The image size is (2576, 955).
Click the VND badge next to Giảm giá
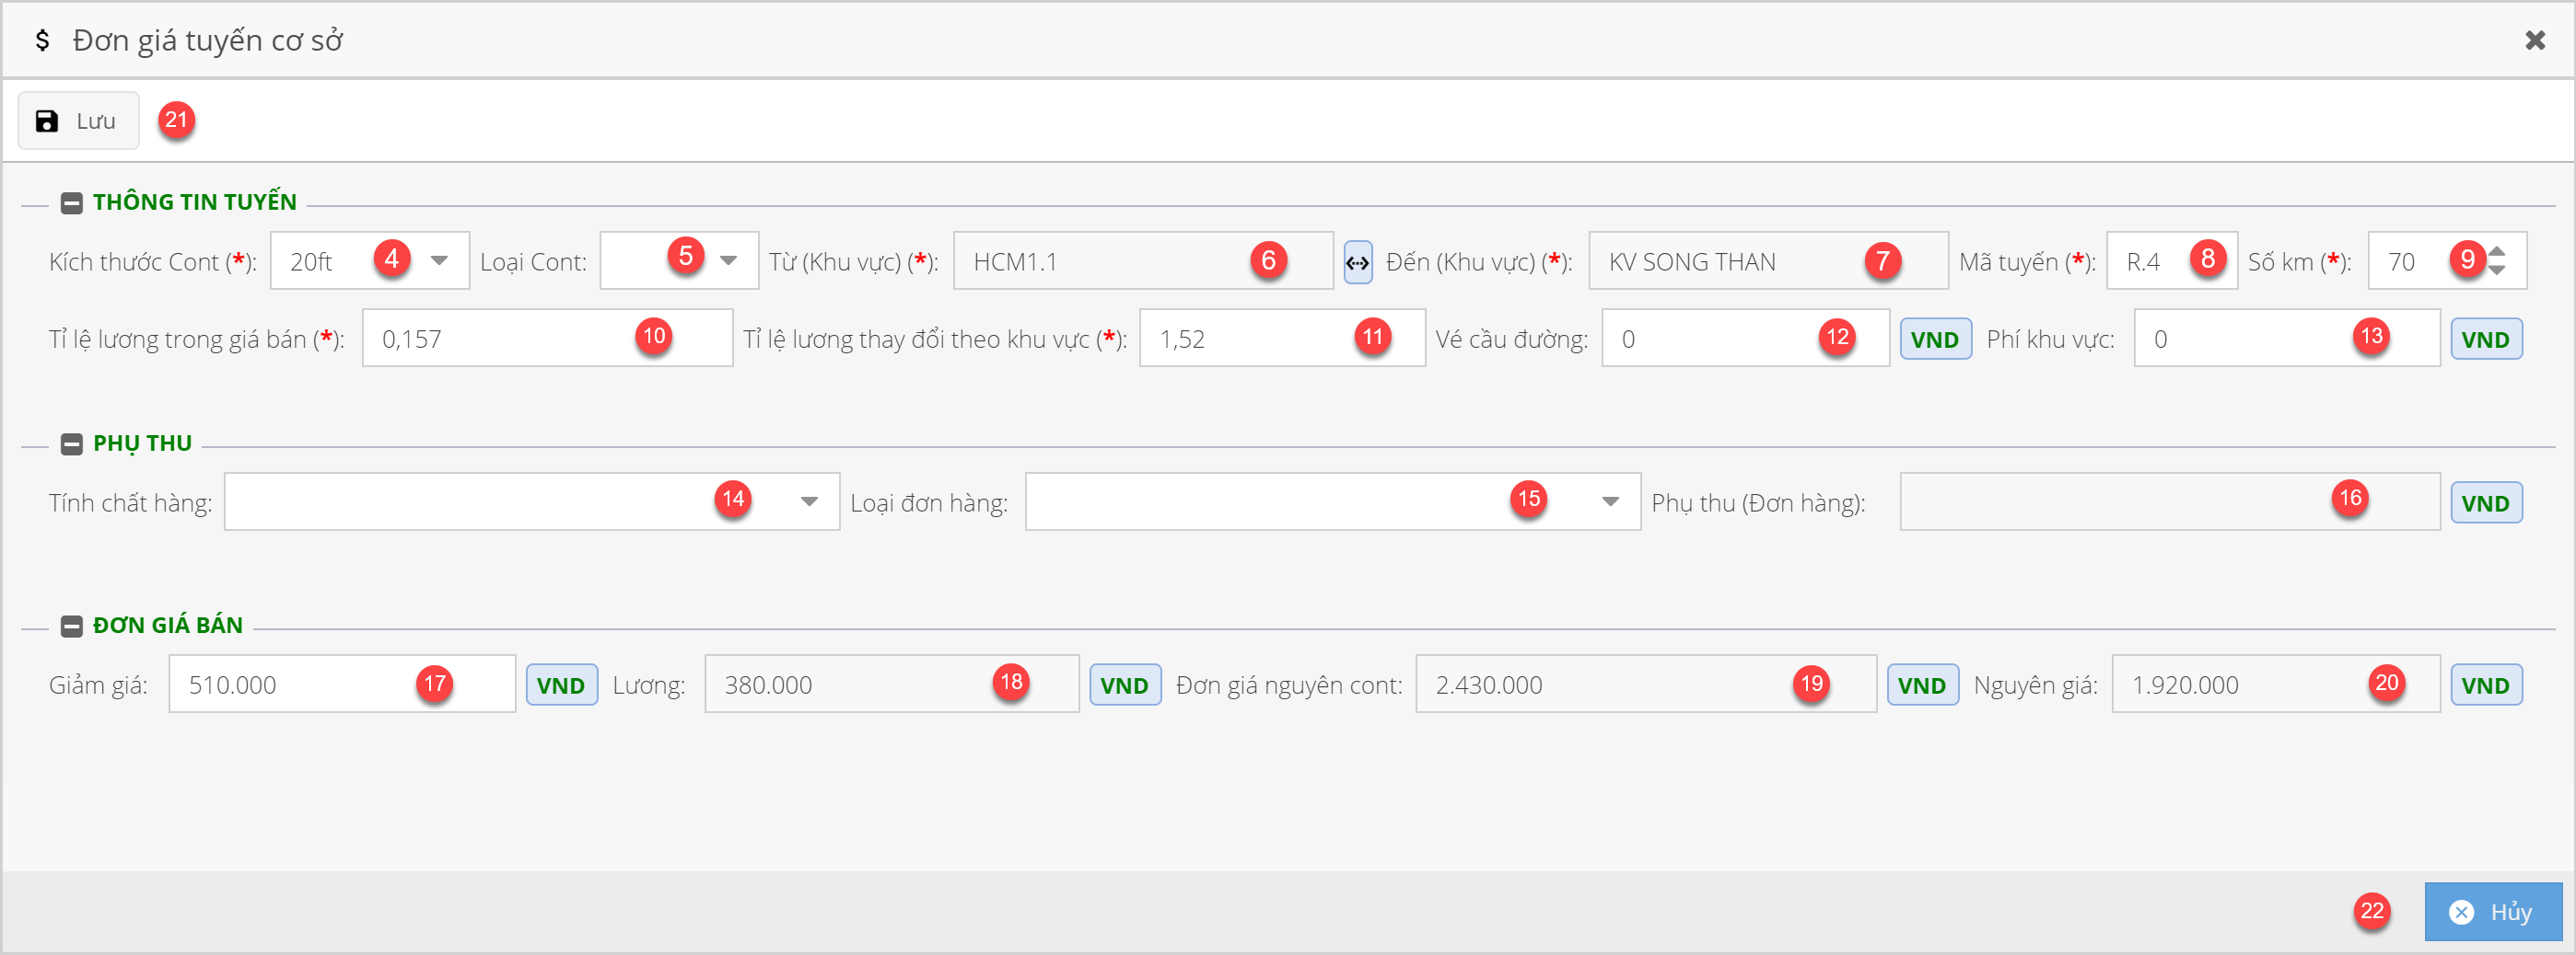coord(561,685)
